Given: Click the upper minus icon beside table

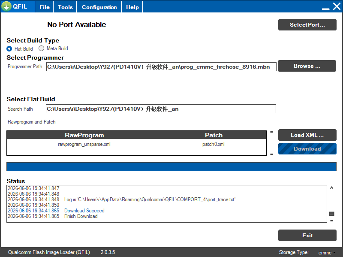Looking at the screenshot, I should [x=272, y=132].
